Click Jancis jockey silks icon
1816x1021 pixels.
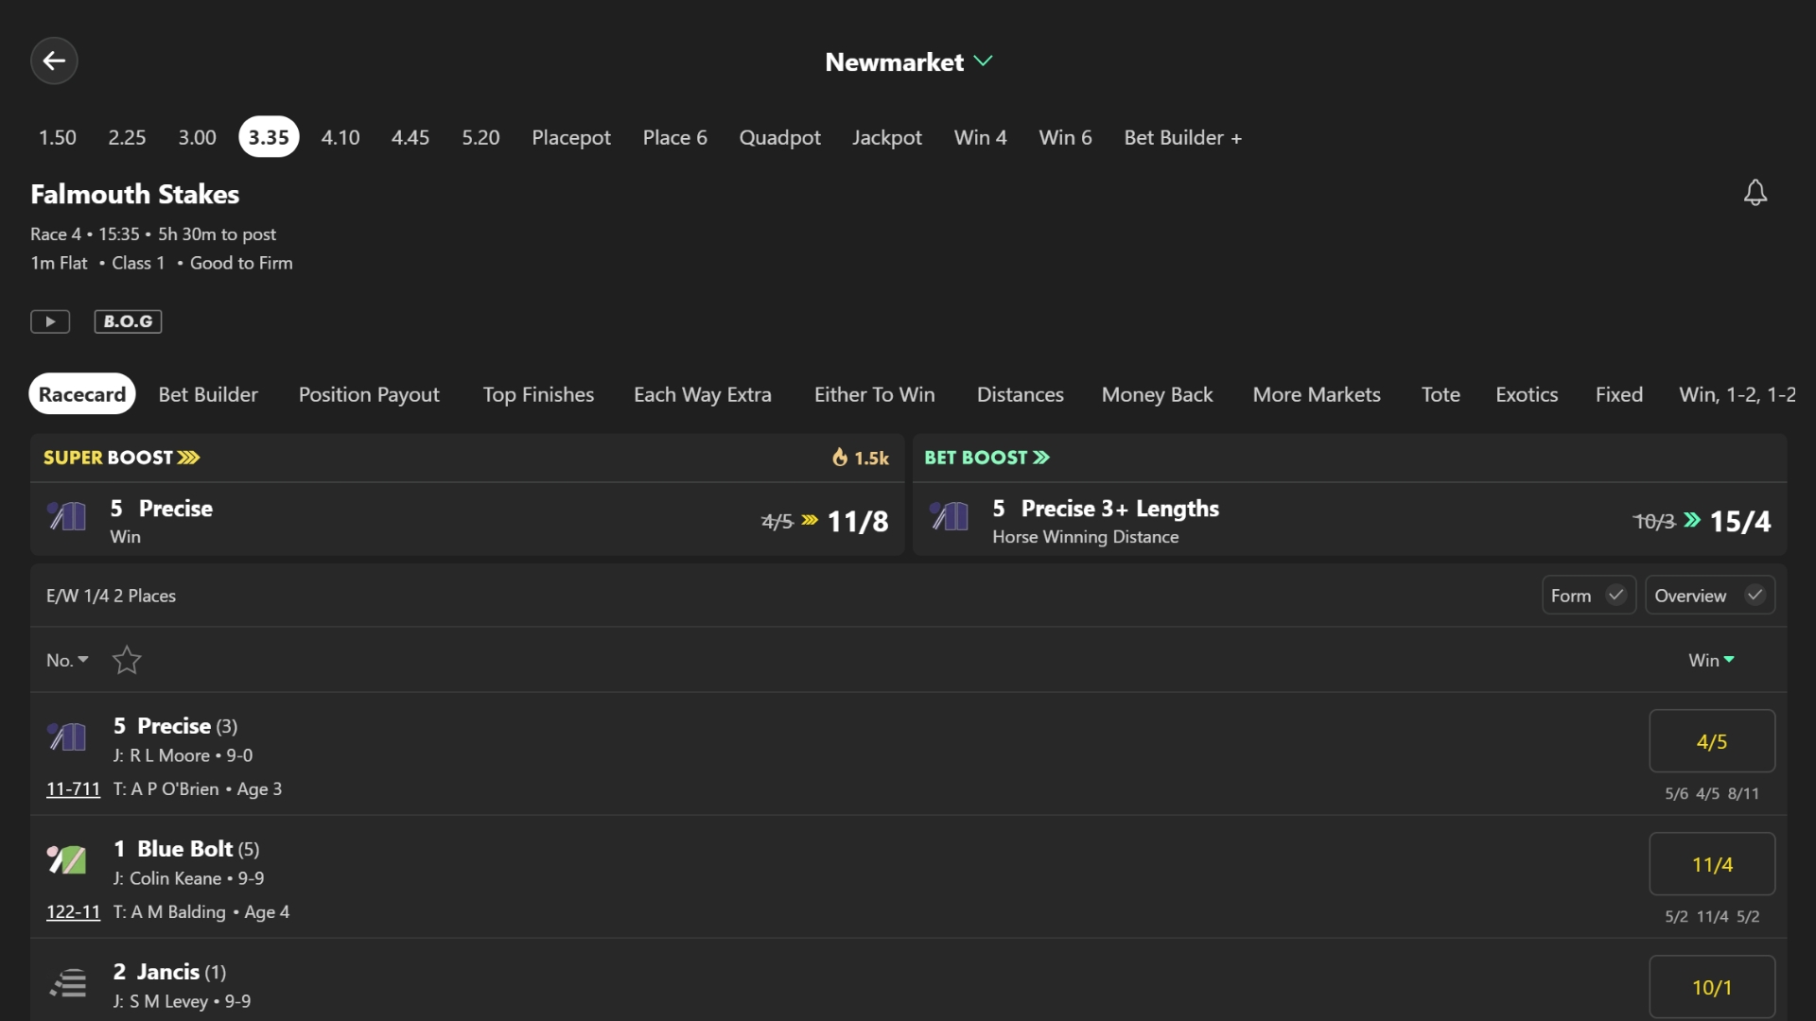click(67, 983)
